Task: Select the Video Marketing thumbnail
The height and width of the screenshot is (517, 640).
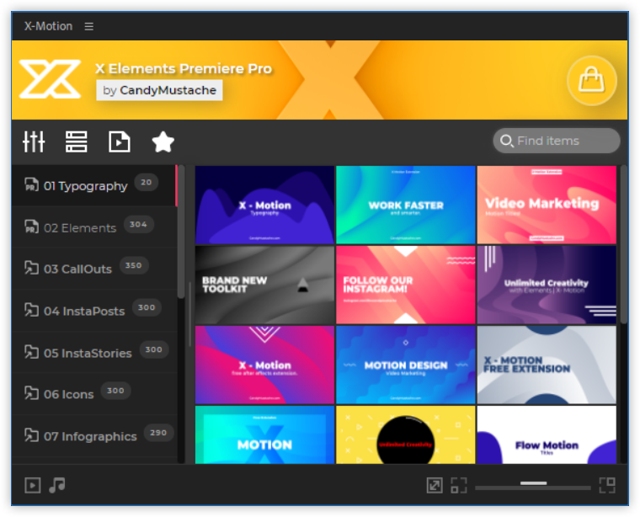Action: [547, 205]
